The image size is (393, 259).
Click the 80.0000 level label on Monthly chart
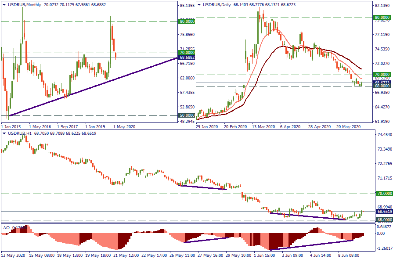coord(187,21)
